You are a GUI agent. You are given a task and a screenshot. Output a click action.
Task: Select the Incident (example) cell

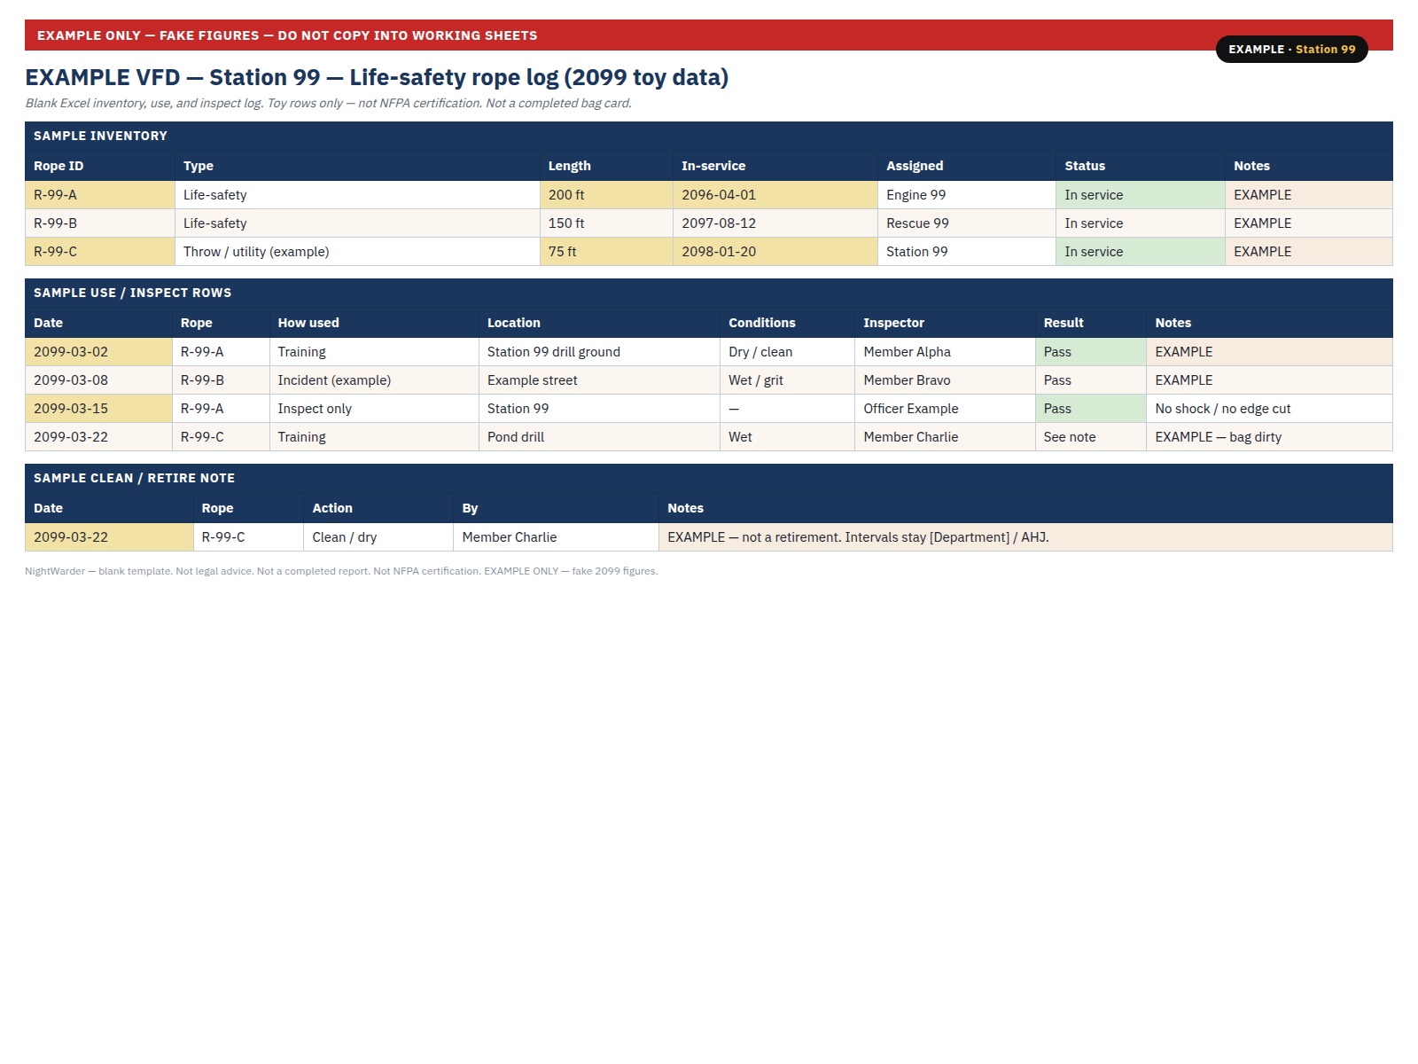[x=374, y=380]
